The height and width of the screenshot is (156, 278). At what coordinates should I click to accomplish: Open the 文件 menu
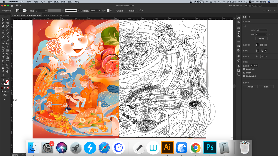coord(22,2)
